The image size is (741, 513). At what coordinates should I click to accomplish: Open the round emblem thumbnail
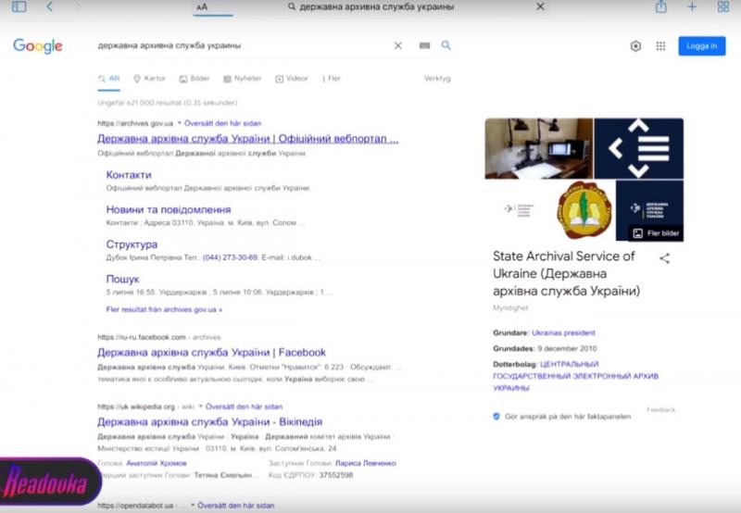pyautogui.click(x=584, y=209)
